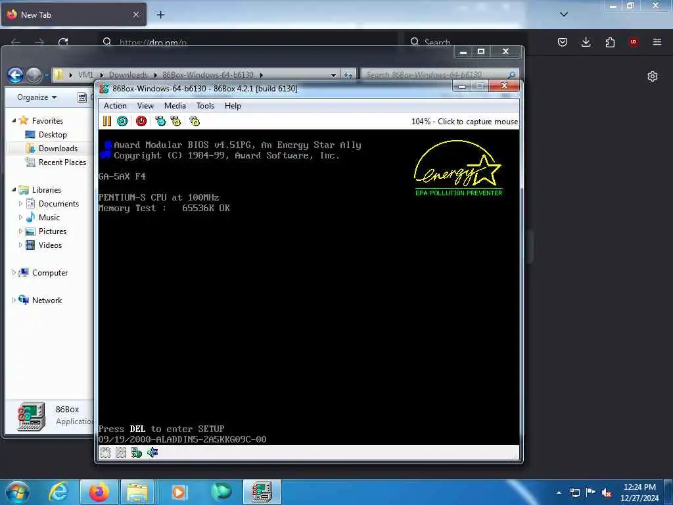Open the Firefox Extensions menu

[610, 41]
